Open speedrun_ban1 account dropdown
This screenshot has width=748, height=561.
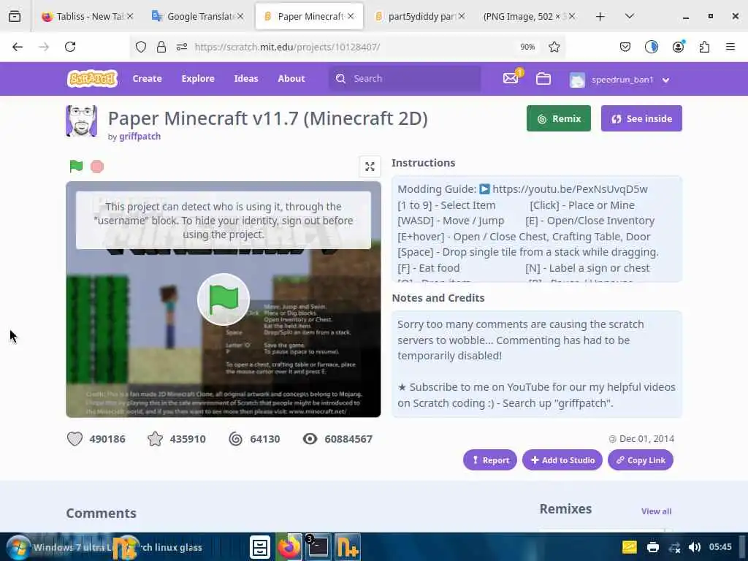click(619, 79)
